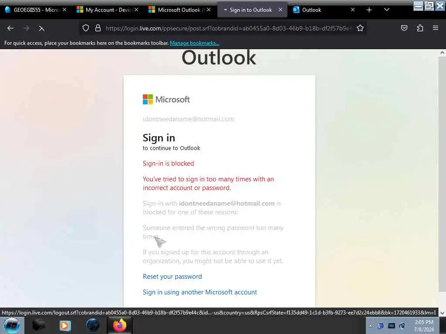
Task: Open the Extensions puzzle icon
Action: tap(420, 28)
